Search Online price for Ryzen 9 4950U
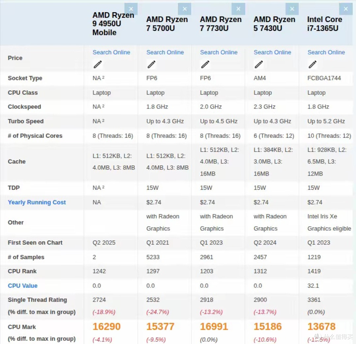356x344 pixels. (111, 52)
